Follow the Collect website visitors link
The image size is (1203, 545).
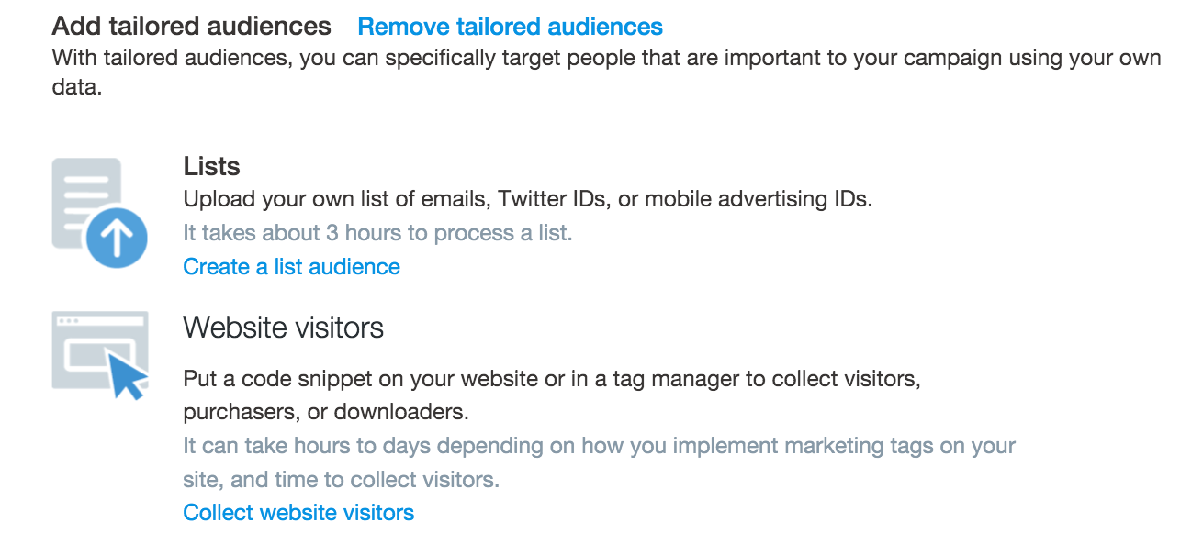tap(298, 512)
